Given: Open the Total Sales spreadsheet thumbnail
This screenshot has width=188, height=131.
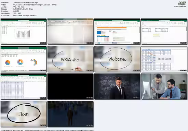Looking at the screenshot, I should point(164,59).
